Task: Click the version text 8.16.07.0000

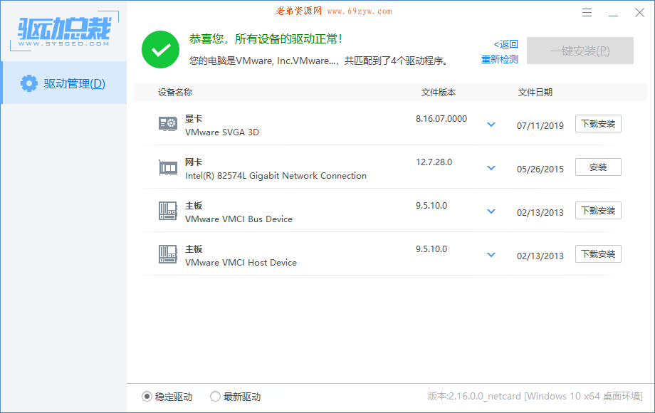Action: [441, 119]
